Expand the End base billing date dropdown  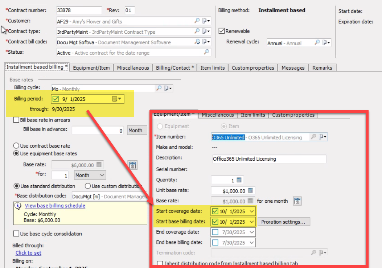(x=252, y=243)
